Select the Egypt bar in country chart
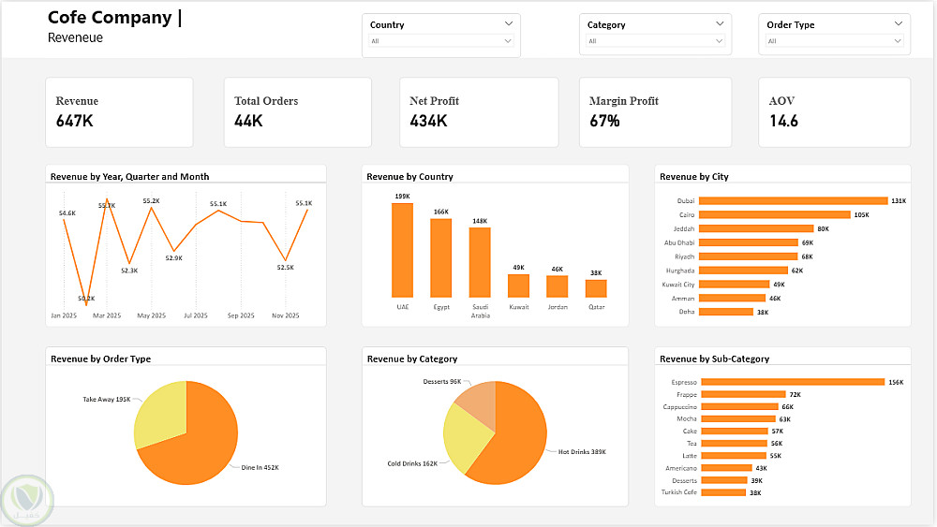937x527 pixels. pyautogui.click(x=441, y=257)
